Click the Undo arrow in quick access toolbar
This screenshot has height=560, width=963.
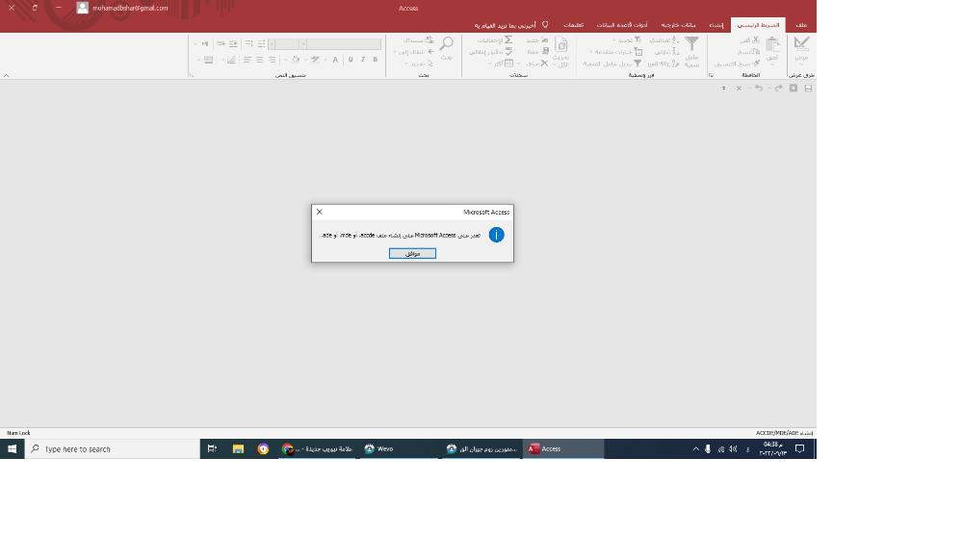[x=759, y=89]
